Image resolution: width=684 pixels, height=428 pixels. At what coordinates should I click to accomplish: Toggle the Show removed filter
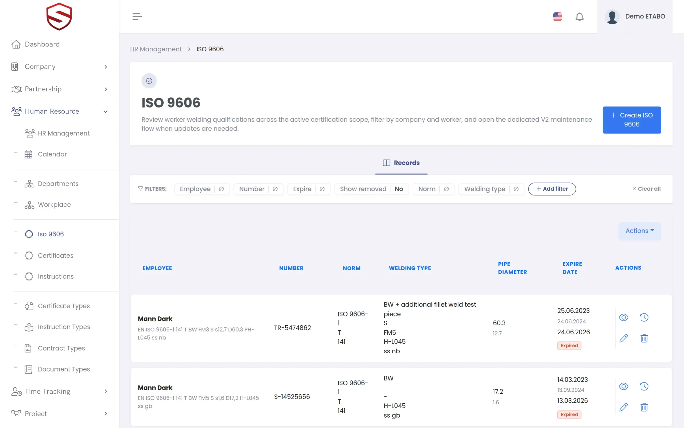click(x=371, y=189)
